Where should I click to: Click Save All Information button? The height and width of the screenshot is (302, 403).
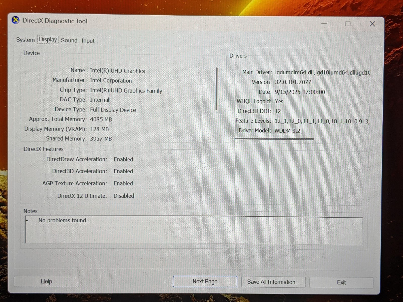pyautogui.click(x=273, y=282)
